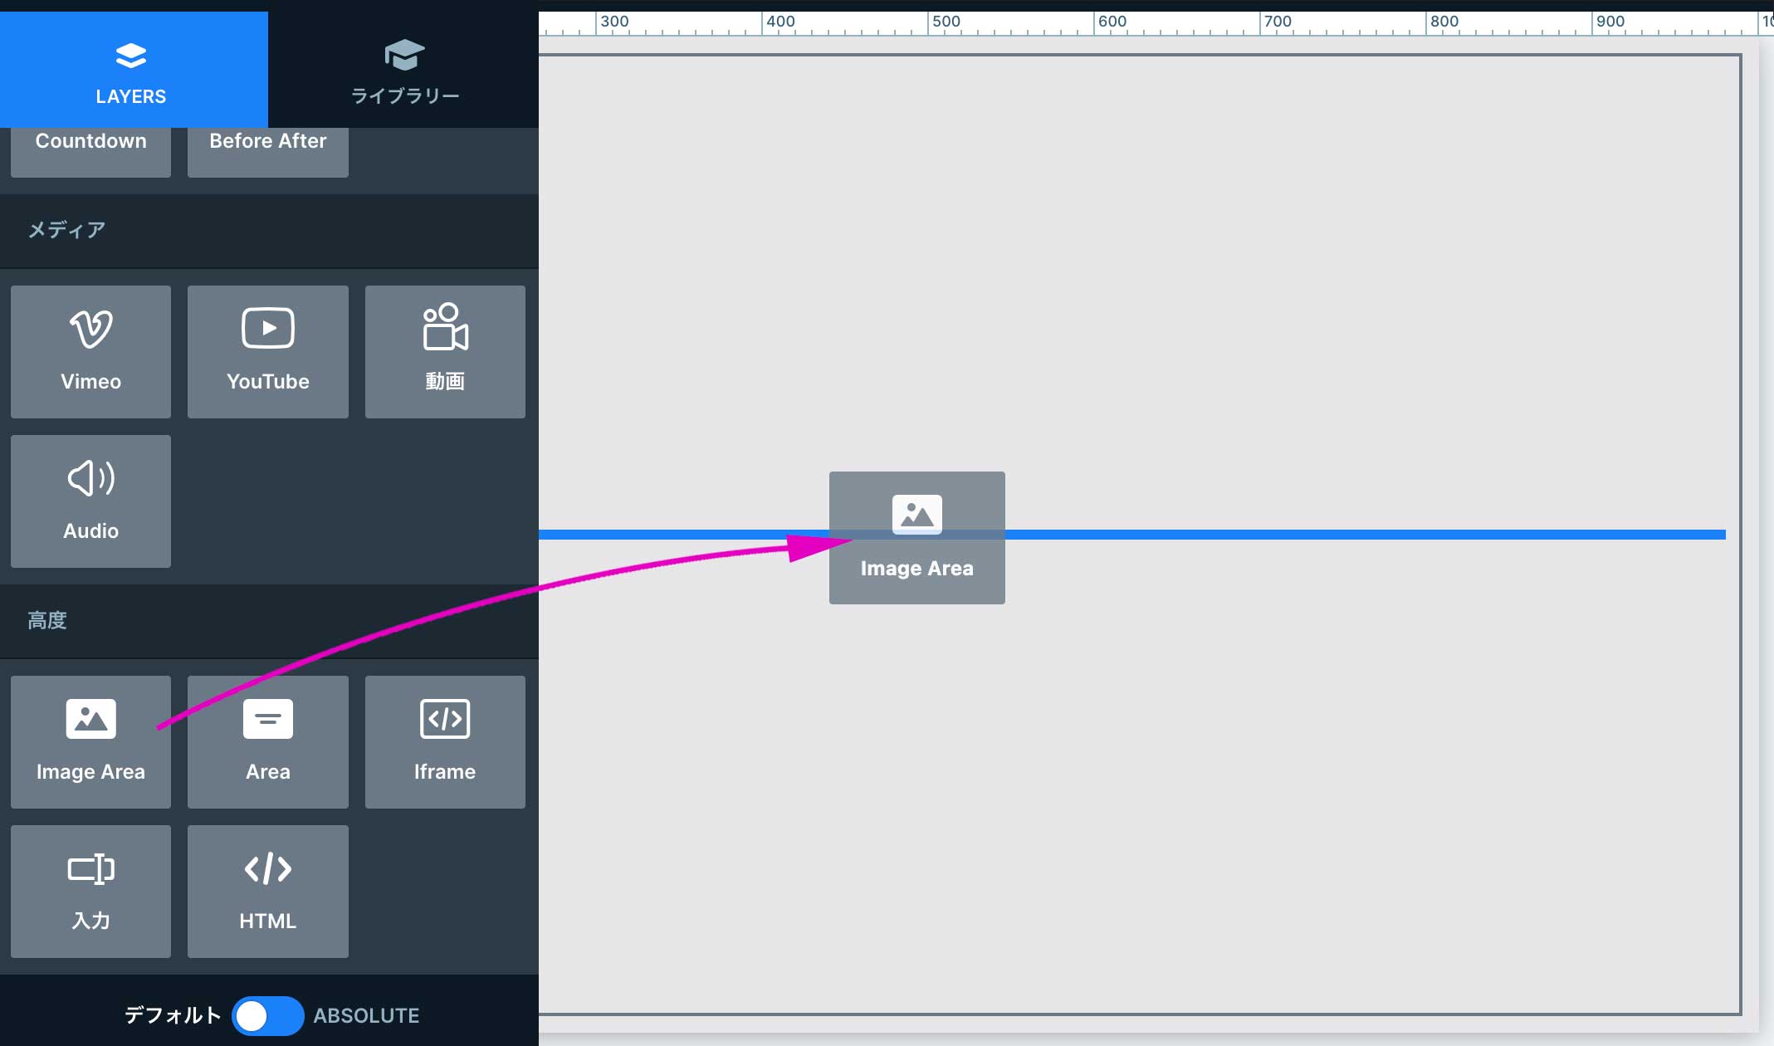Select the Area layer type
The image size is (1774, 1046).
267,741
